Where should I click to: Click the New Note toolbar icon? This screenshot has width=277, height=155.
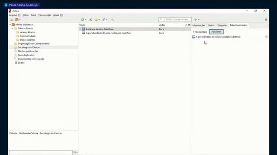coord(96,20)
